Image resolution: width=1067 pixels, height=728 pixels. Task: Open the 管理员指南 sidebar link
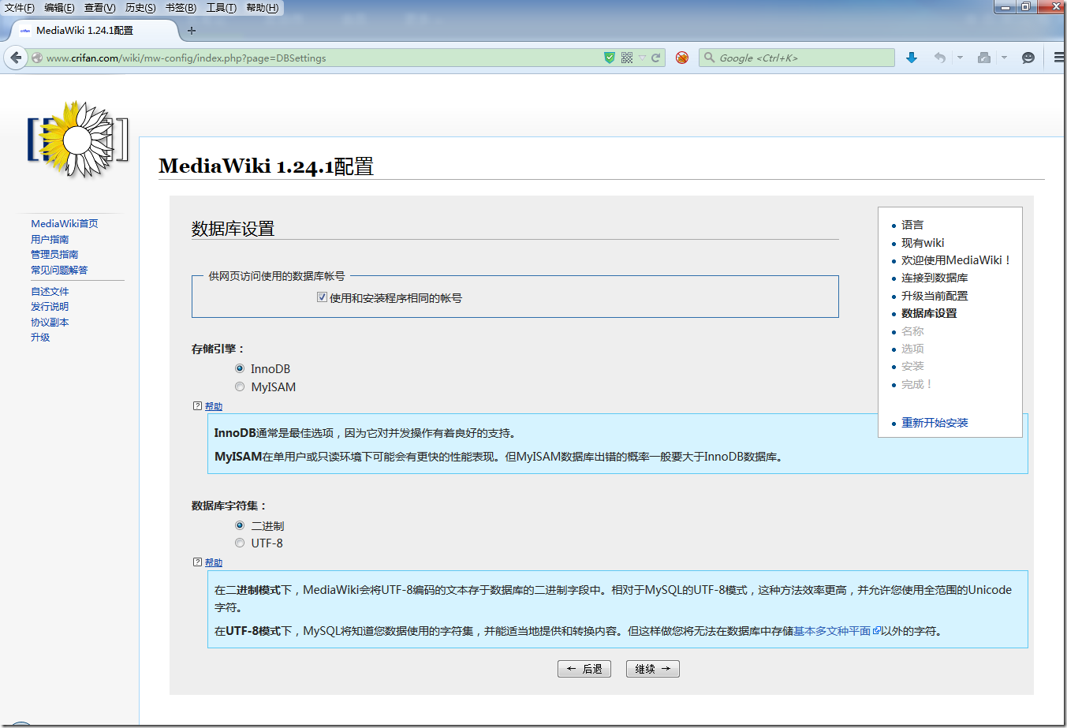(x=54, y=254)
